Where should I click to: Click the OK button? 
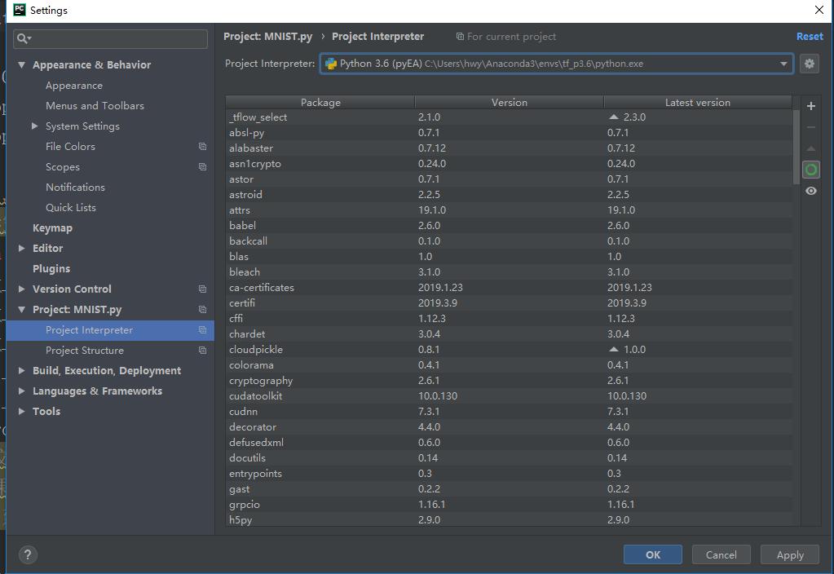point(653,555)
